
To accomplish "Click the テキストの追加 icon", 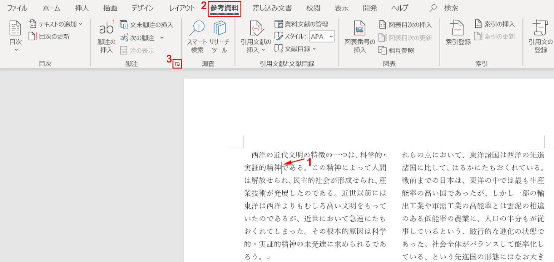I will pos(33,24).
